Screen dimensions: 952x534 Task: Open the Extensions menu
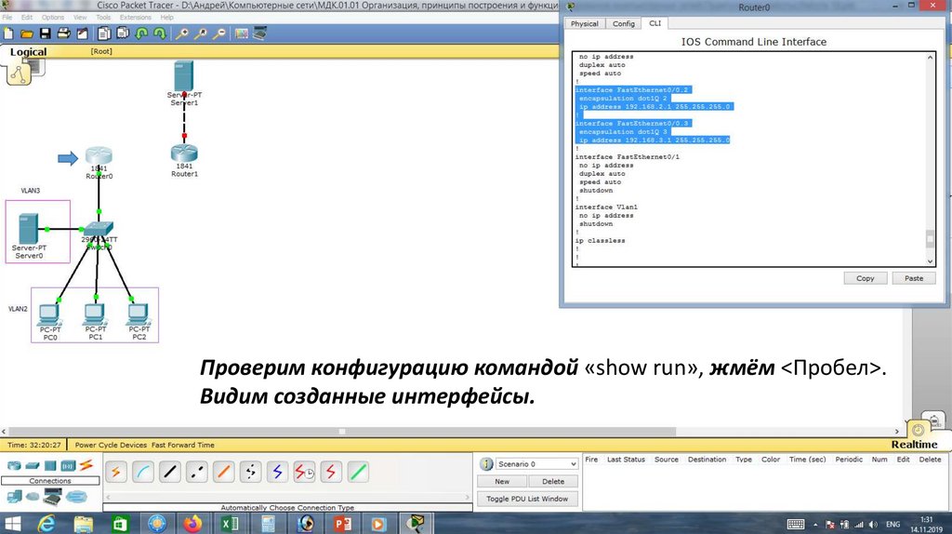coord(136,17)
